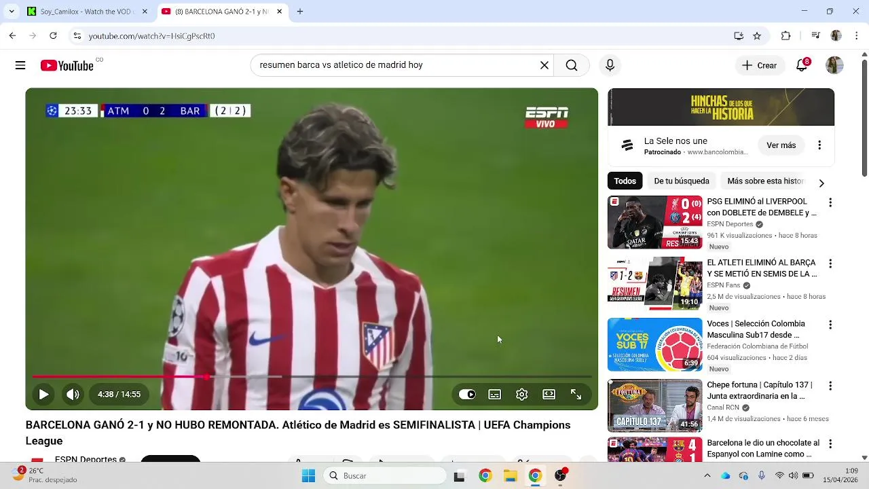This screenshot has width=869, height=489.
Task: Open YouTube notifications bell
Action: [802, 65]
